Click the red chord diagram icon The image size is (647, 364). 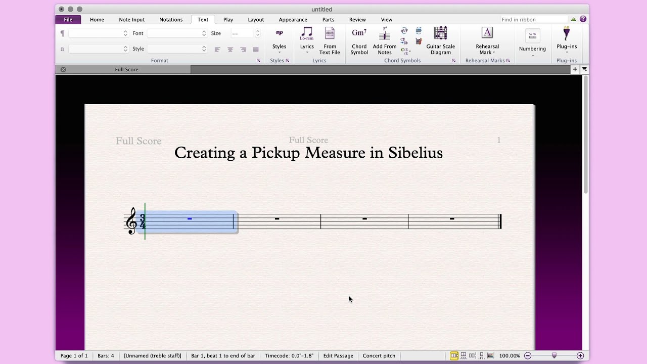point(419,41)
